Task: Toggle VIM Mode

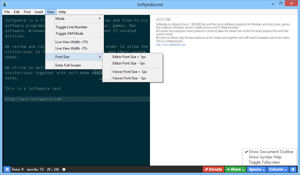Action: (x=75, y=34)
